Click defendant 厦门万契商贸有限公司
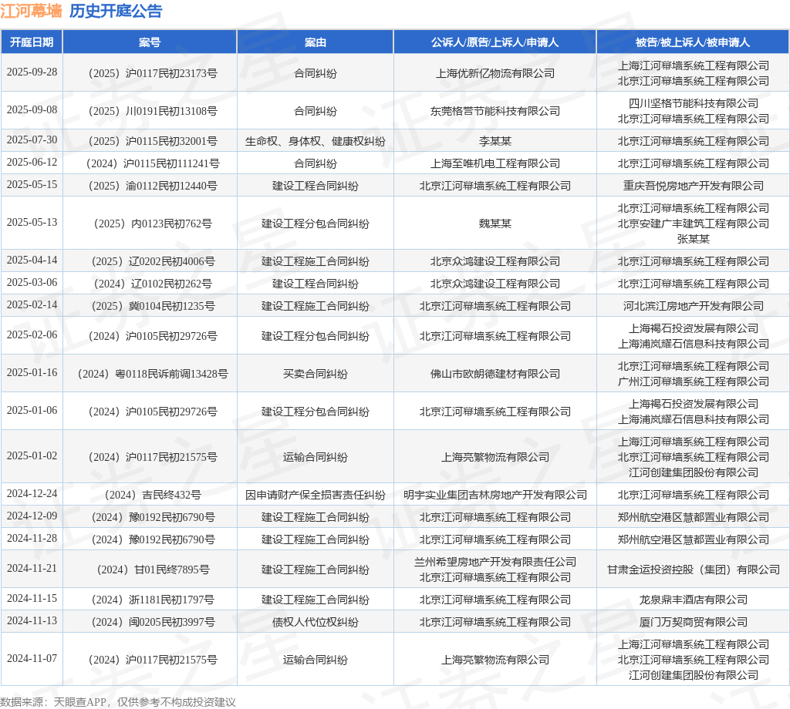 point(694,623)
